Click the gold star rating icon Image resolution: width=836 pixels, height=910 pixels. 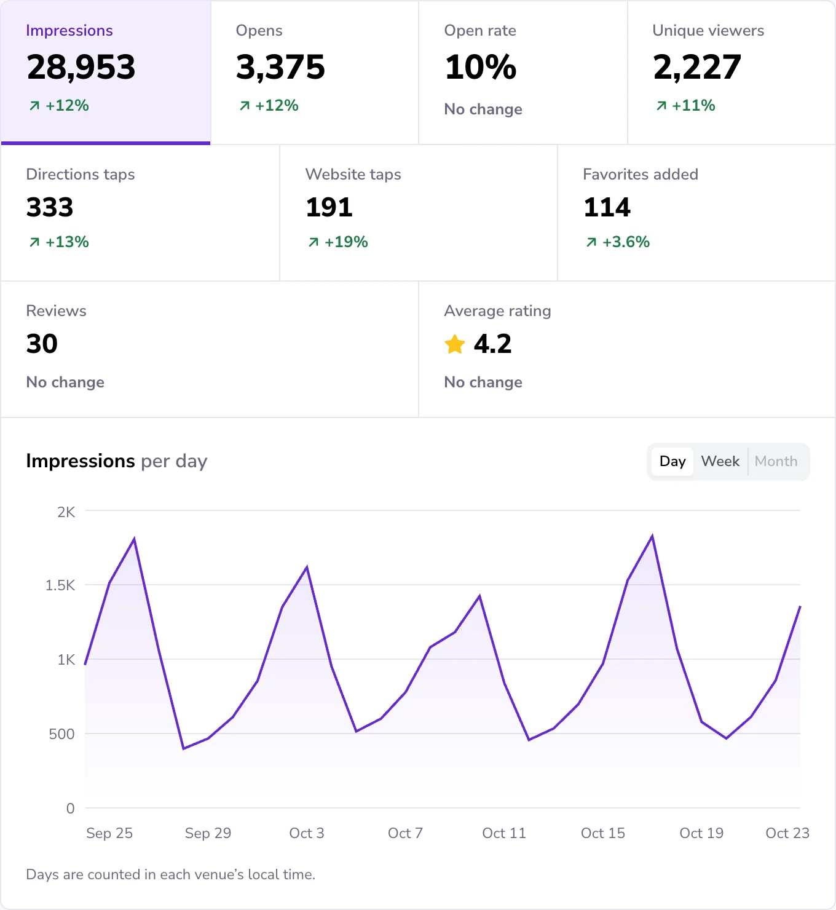click(x=455, y=344)
